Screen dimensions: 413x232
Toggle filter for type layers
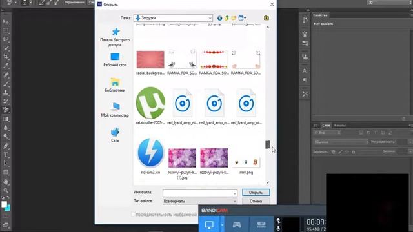(x=376, y=133)
